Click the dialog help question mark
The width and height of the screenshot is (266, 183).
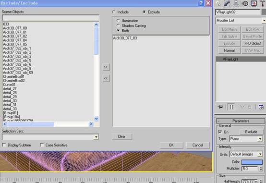click(201, 3)
